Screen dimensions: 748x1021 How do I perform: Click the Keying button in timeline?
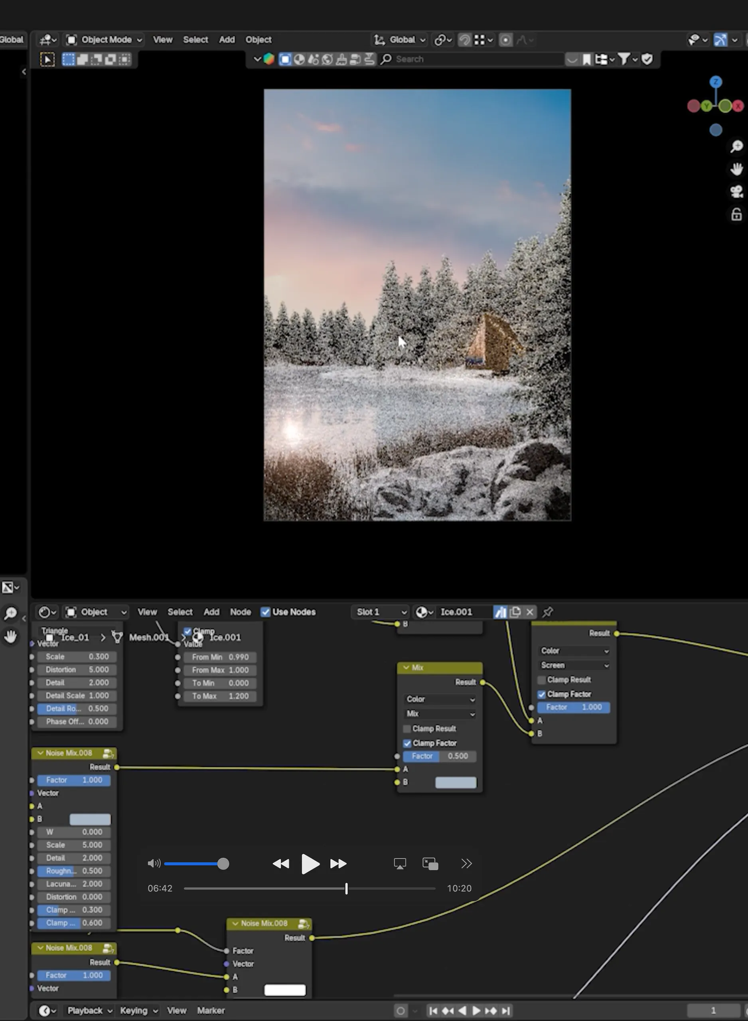(138, 1010)
